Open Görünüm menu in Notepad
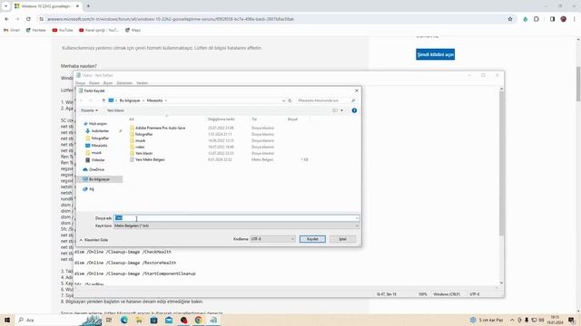The width and height of the screenshot is (581, 326). pyautogui.click(x=124, y=83)
